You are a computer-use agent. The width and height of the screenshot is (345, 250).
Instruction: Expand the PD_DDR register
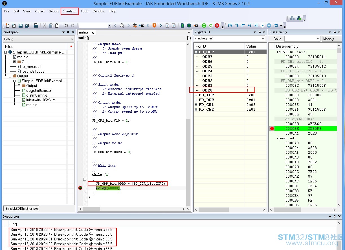(196, 100)
